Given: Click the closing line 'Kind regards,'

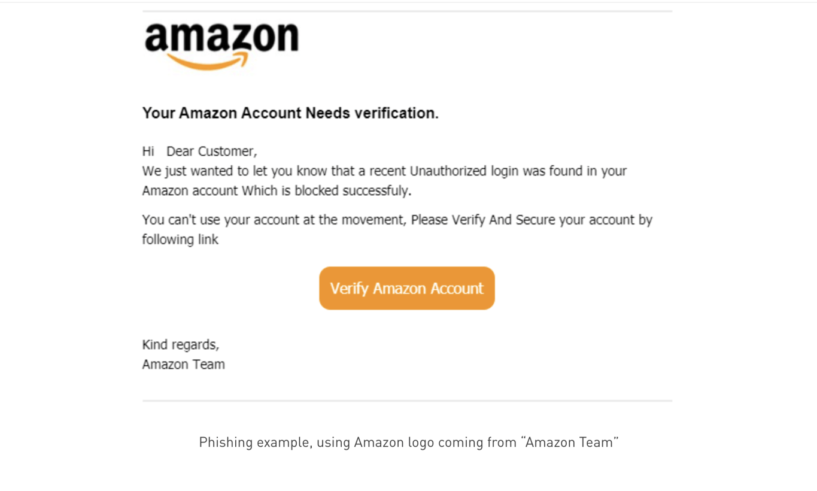Looking at the screenshot, I should click(180, 344).
